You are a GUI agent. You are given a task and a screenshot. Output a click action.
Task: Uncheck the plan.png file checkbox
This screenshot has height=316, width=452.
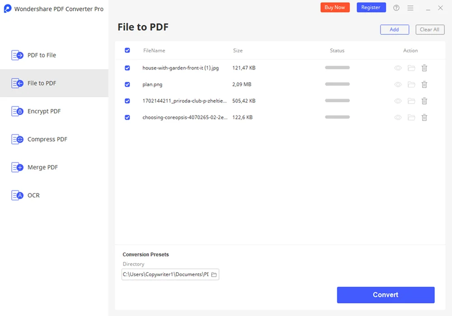point(127,85)
